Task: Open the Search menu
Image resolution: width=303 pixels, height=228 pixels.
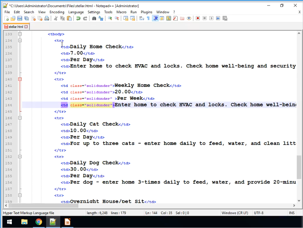Action: (x=29, y=12)
